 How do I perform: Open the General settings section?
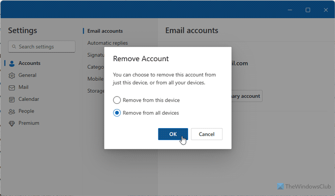27,75
